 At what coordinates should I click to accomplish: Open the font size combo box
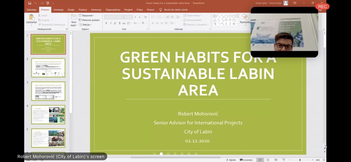click(129, 17)
